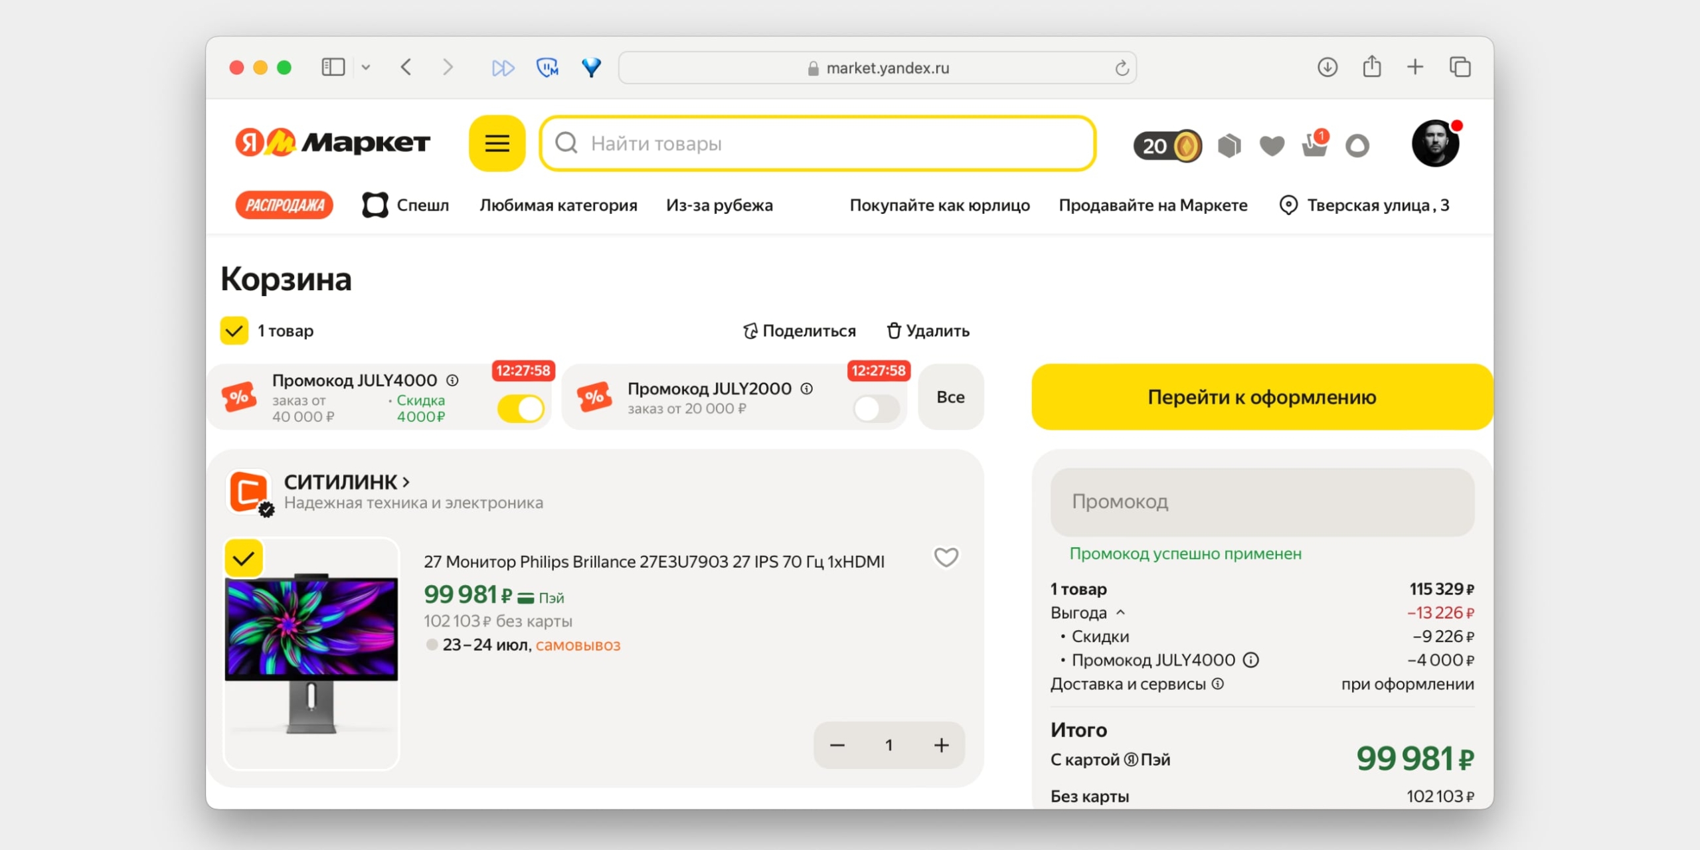The height and width of the screenshot is (850, 1700).
Task: Open the orders box icon
Action: tap(1229, 145)
